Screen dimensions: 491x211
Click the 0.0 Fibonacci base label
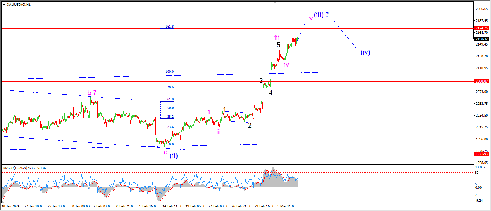(x=171, y=144)
